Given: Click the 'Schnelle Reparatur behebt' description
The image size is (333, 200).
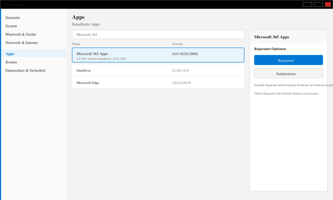Looking at the screenshot, I should pyautogui.click(x=294, y=85).
